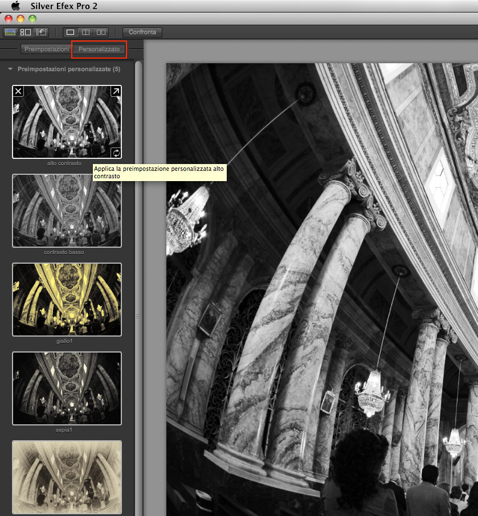Click the contrasto basso label

tap(64, 252)
